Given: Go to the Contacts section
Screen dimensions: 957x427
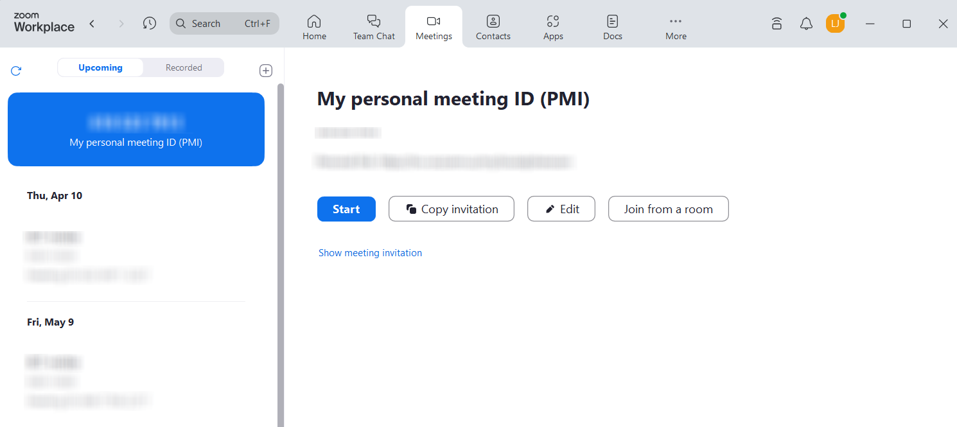Looking at the screenshot, I should 493,27.
